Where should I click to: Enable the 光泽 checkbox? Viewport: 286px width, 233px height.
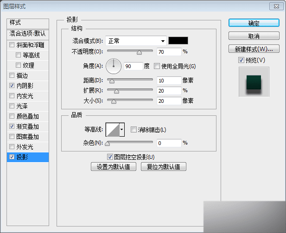pyautogui.click(x=12, y=106)
